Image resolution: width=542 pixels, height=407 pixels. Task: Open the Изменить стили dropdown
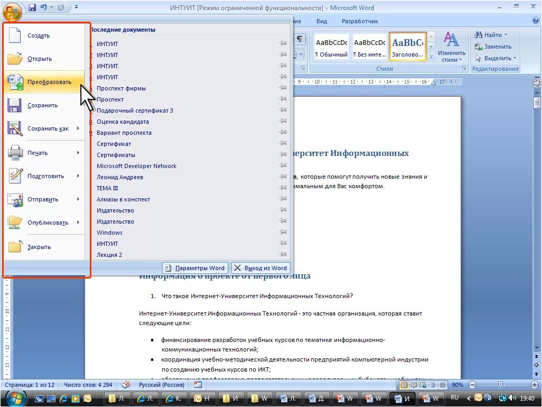pyautogui.click(x=452, y=47)
